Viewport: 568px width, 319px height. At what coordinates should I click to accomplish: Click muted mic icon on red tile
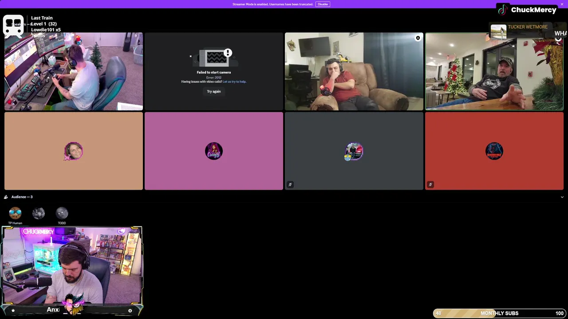430,184
